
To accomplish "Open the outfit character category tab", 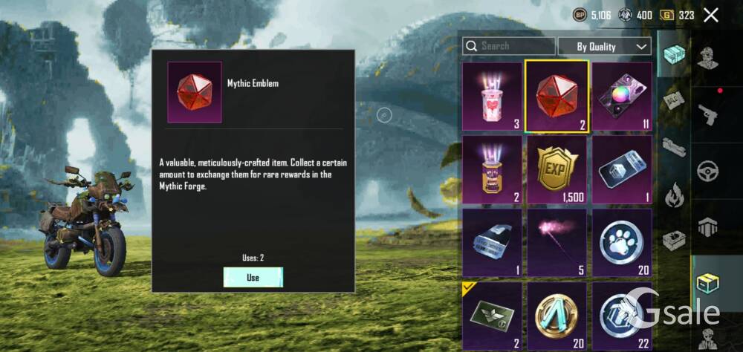I will [x=707, y=58].
